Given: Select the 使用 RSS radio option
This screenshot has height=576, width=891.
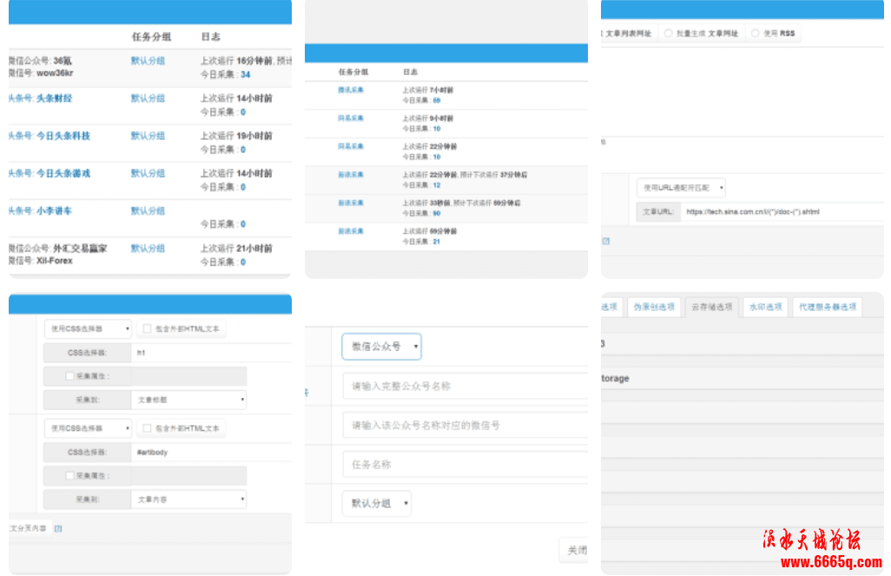Looking at the screenshot, I should point(755,34).
